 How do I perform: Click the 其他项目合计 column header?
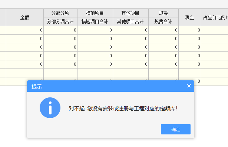pyautogui.click(x=130, y=21)
